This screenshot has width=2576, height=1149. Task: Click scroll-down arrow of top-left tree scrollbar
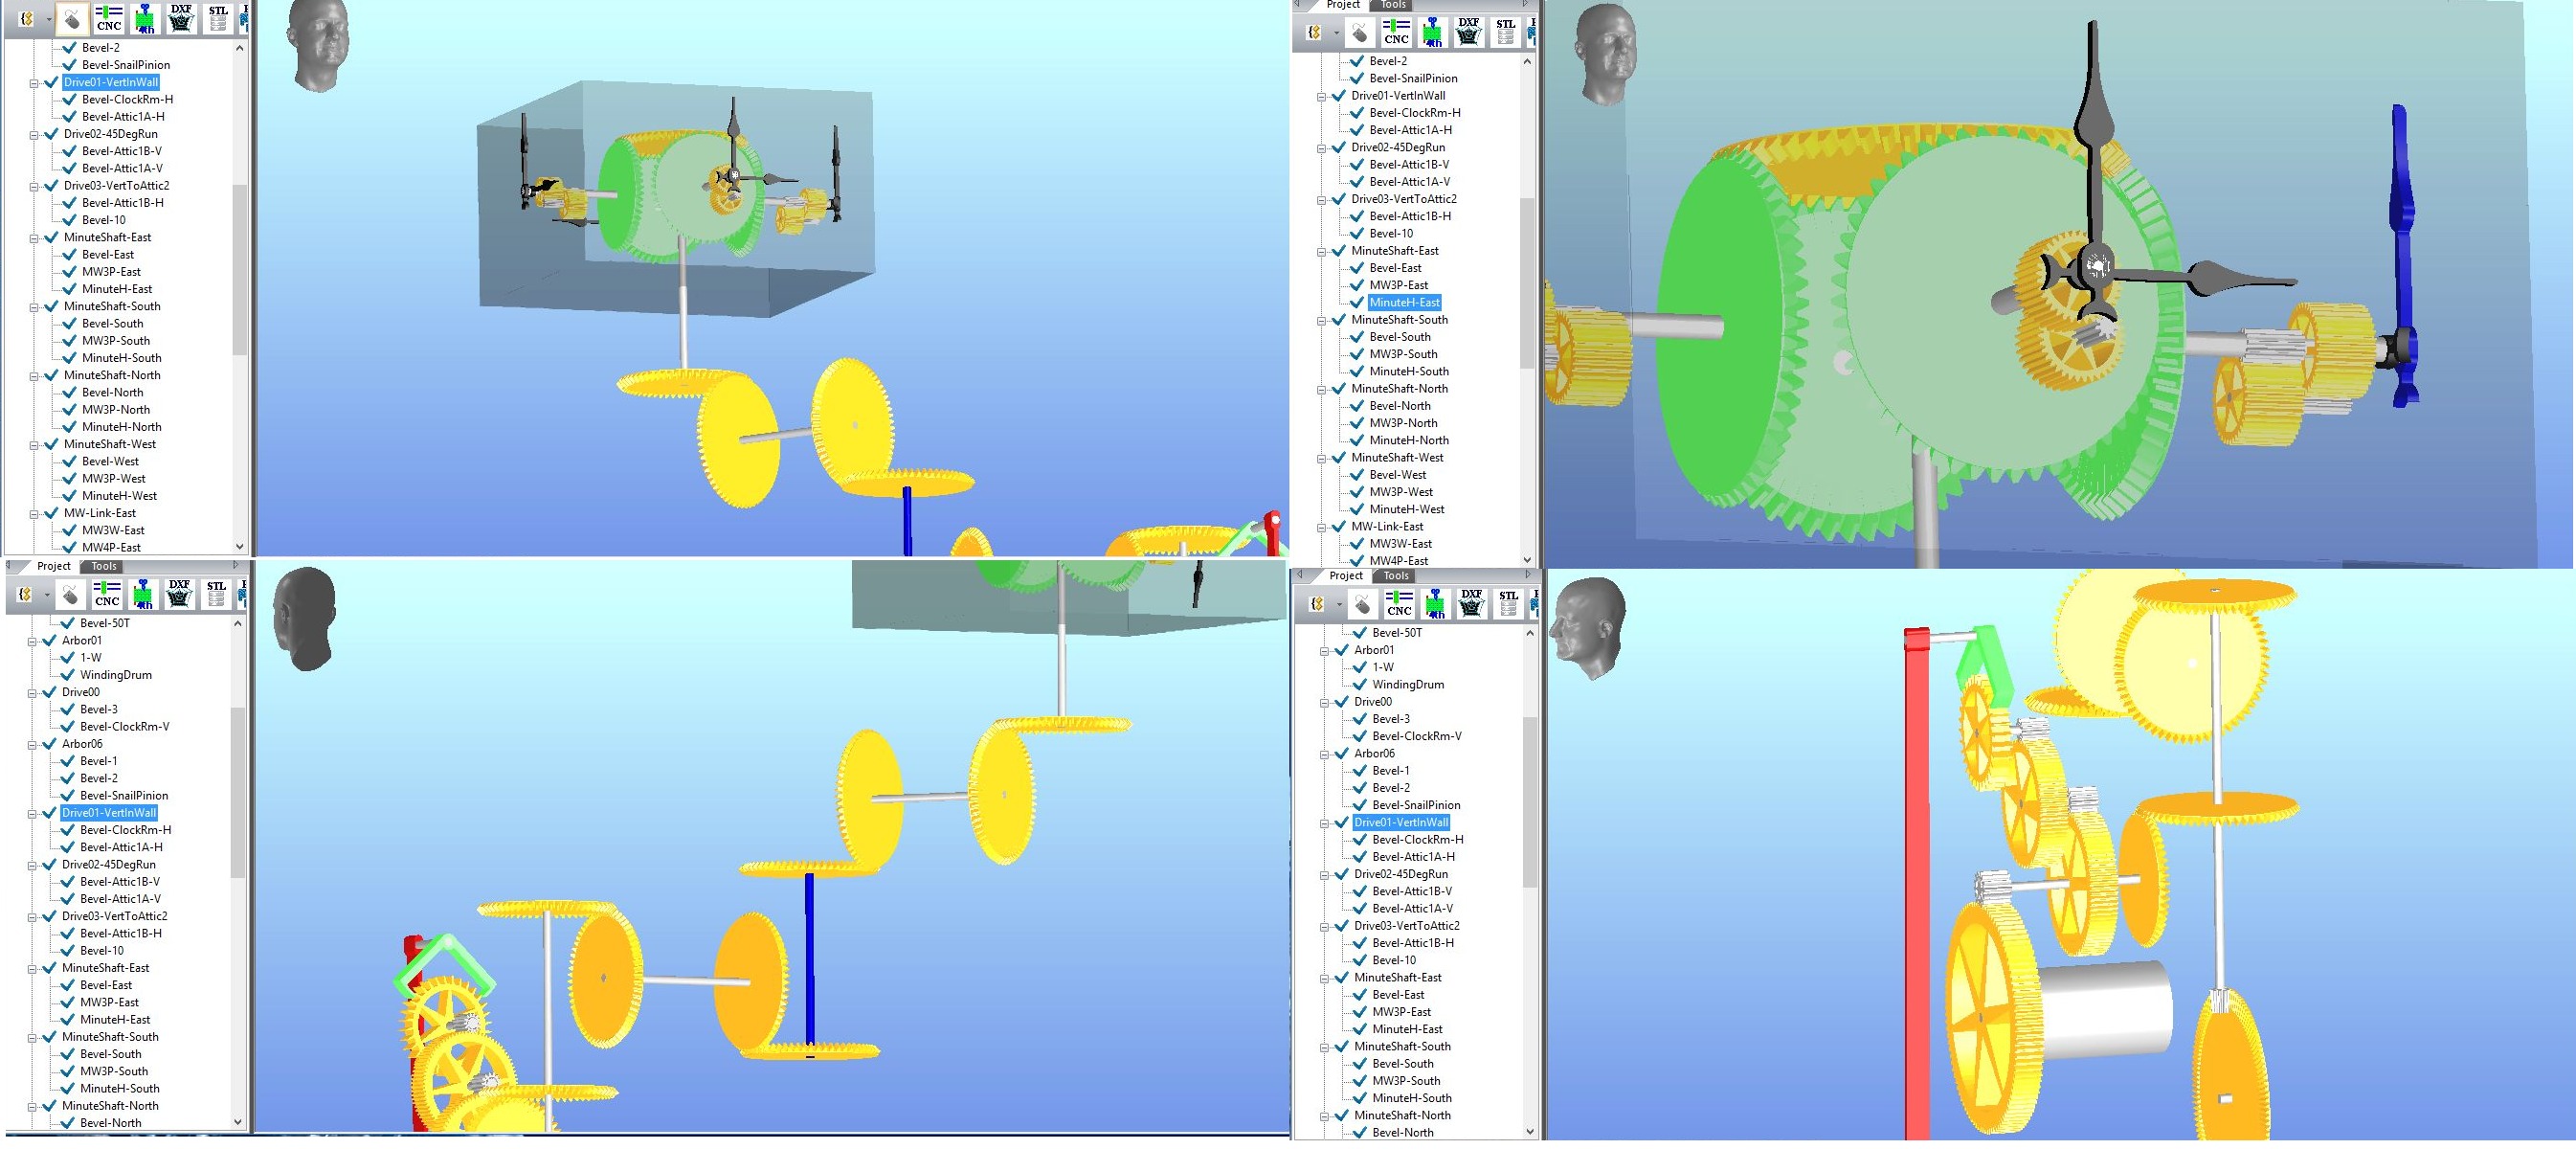click(239, 546)
